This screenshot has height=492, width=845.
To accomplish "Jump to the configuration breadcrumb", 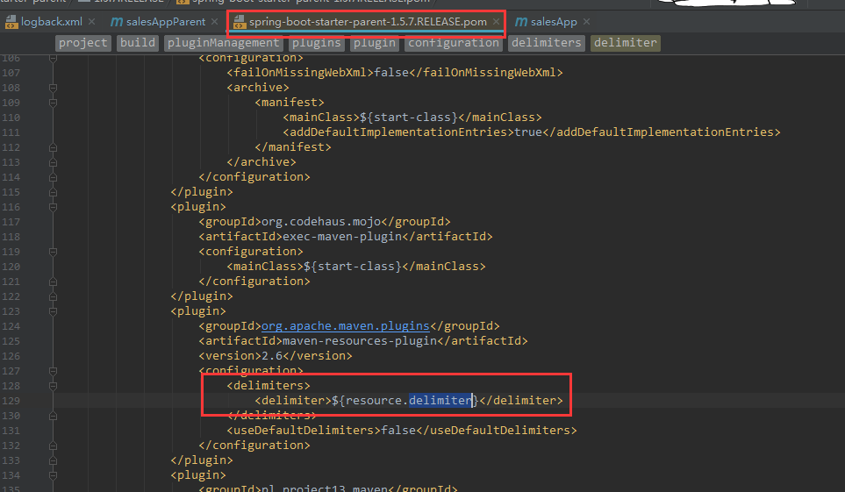I will [x=454, y=43].
